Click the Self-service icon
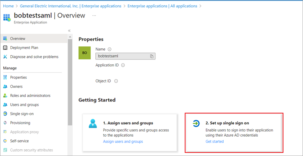The height and width of the screenshot is (156, 303). click(5, 141)
